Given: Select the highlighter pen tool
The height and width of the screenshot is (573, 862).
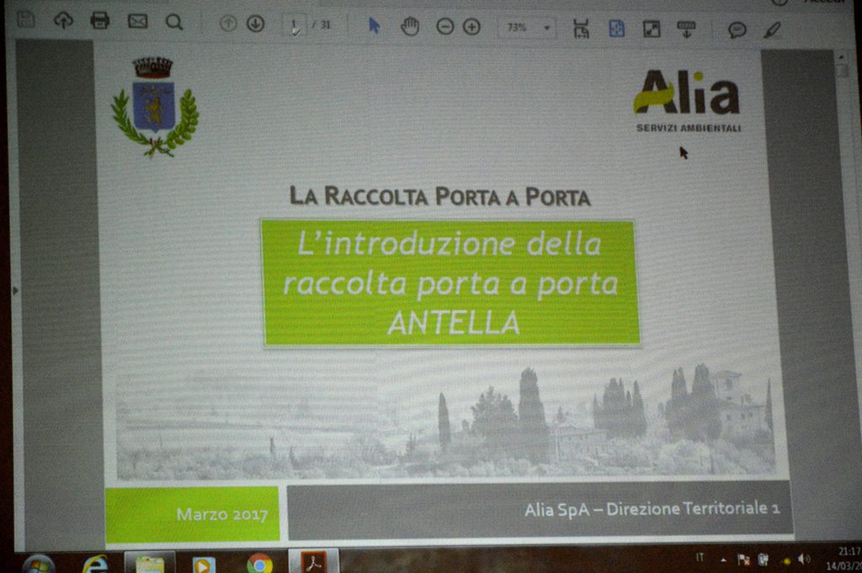Looking at the screenshot, I should click(x=773, y=29).
